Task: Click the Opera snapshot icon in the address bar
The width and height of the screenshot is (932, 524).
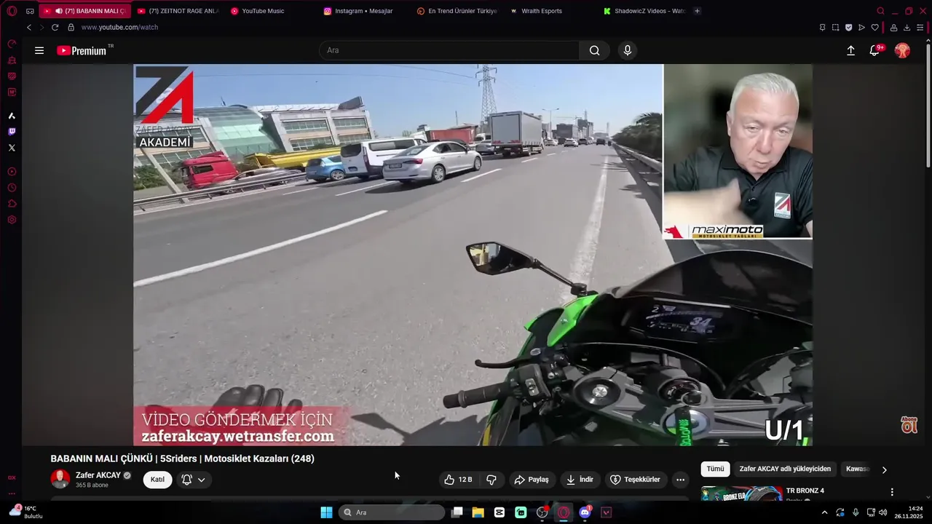Action: click(835, 27)
